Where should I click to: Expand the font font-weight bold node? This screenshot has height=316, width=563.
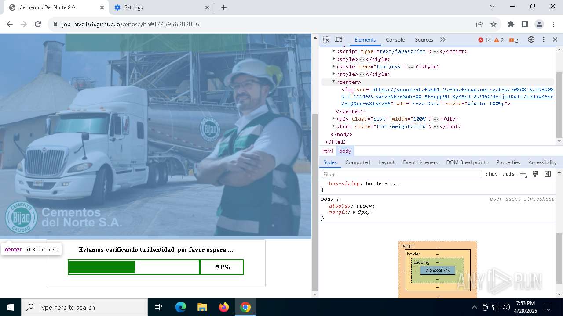tap(333, 126)
